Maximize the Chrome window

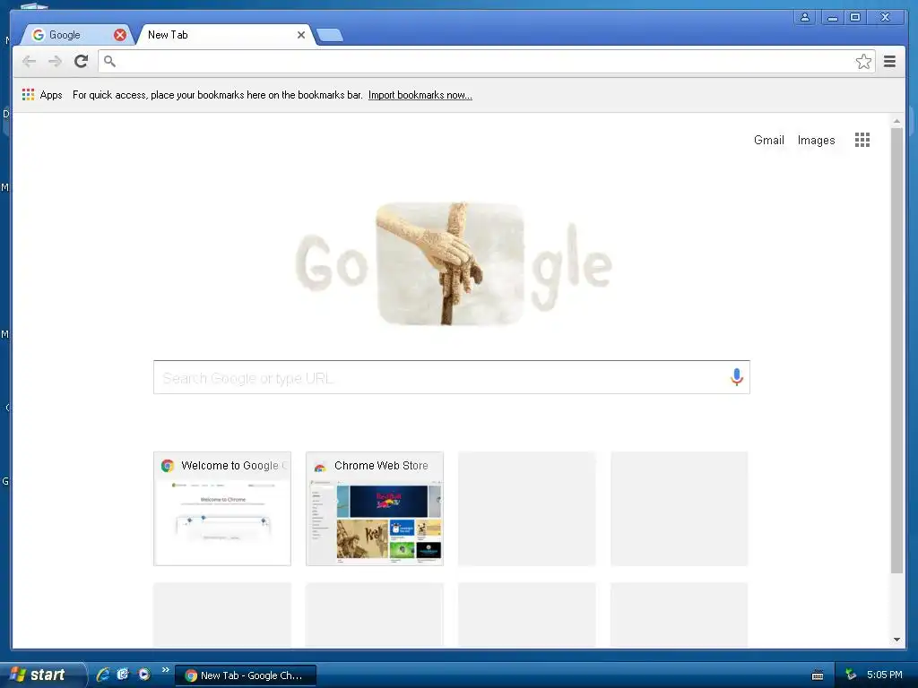coord(855,17)
